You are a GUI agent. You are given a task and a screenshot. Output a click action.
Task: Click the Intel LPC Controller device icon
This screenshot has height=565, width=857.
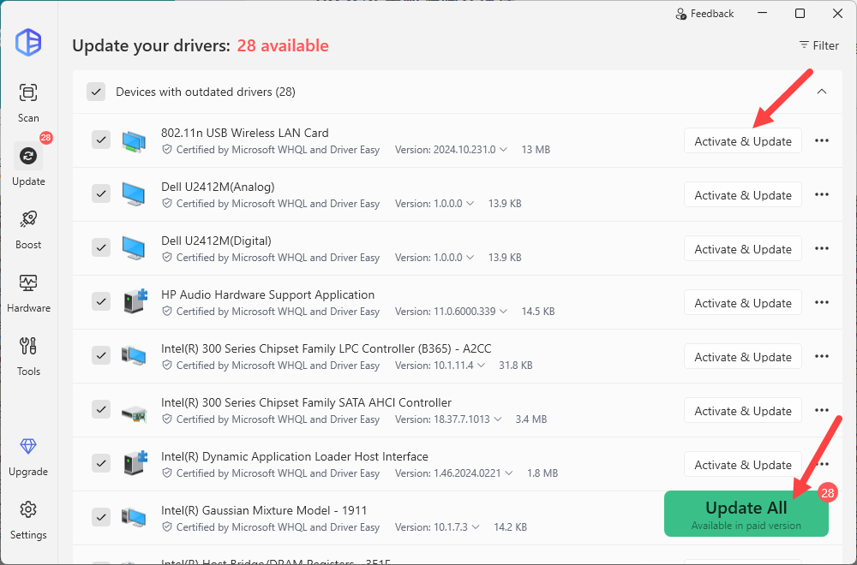click(x=134, y=355)
